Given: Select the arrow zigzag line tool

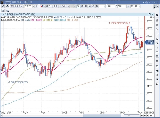Looking at the screenshot, I should click(x=157, y=43).
